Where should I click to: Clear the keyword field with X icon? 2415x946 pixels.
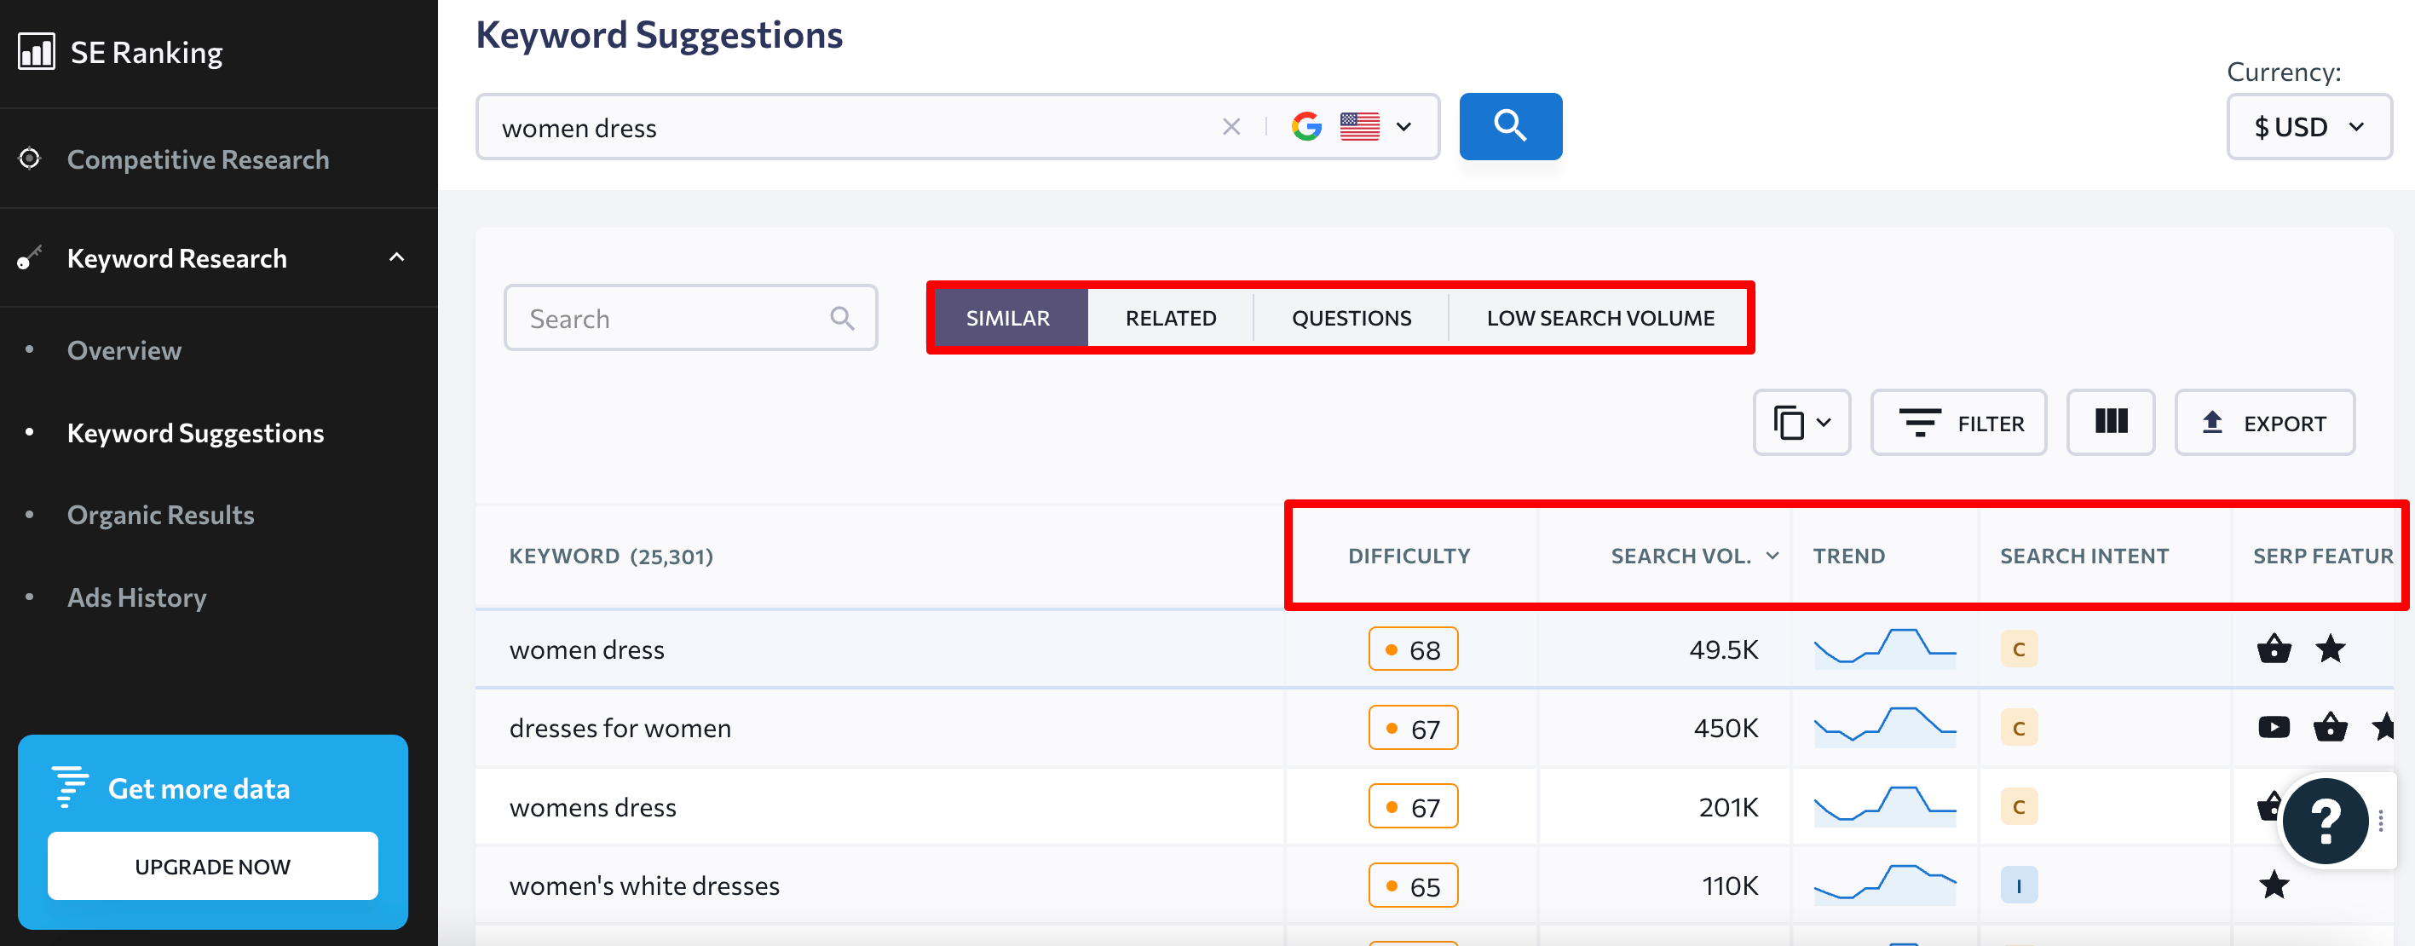click(1231, 127)
